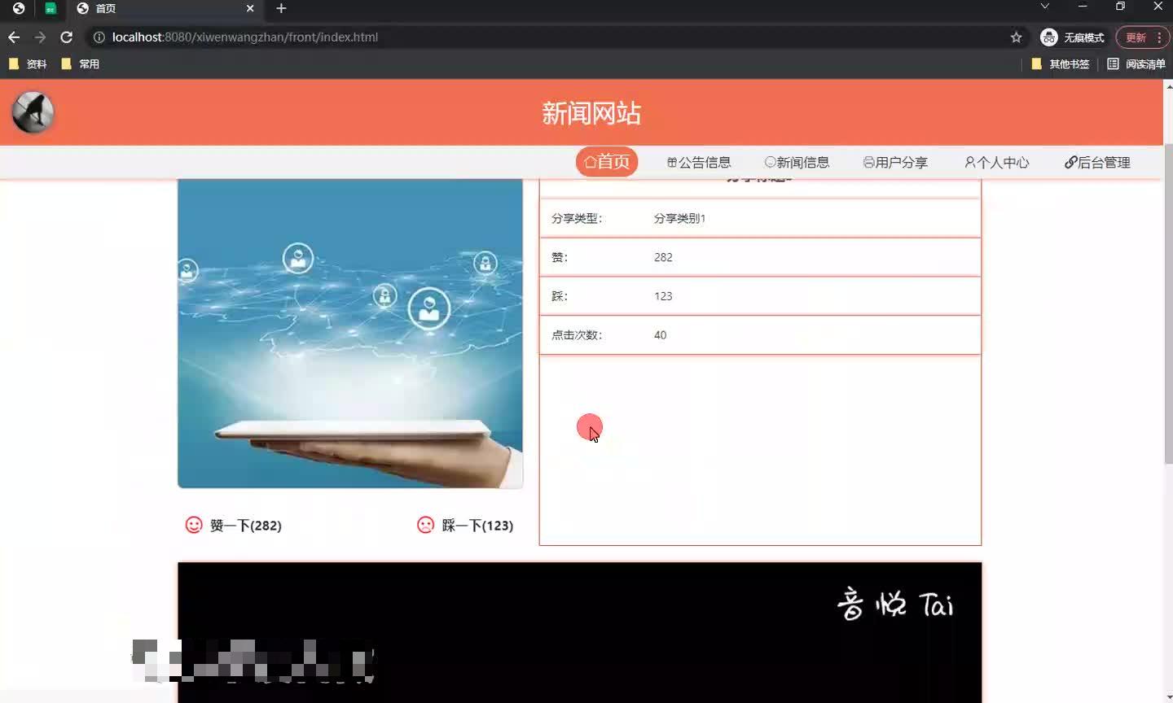Open the 首页 home navigation item
Image resolution: width=1173 pixels, height=703 pixels.
pyautogui.click(x=607, y=162)
